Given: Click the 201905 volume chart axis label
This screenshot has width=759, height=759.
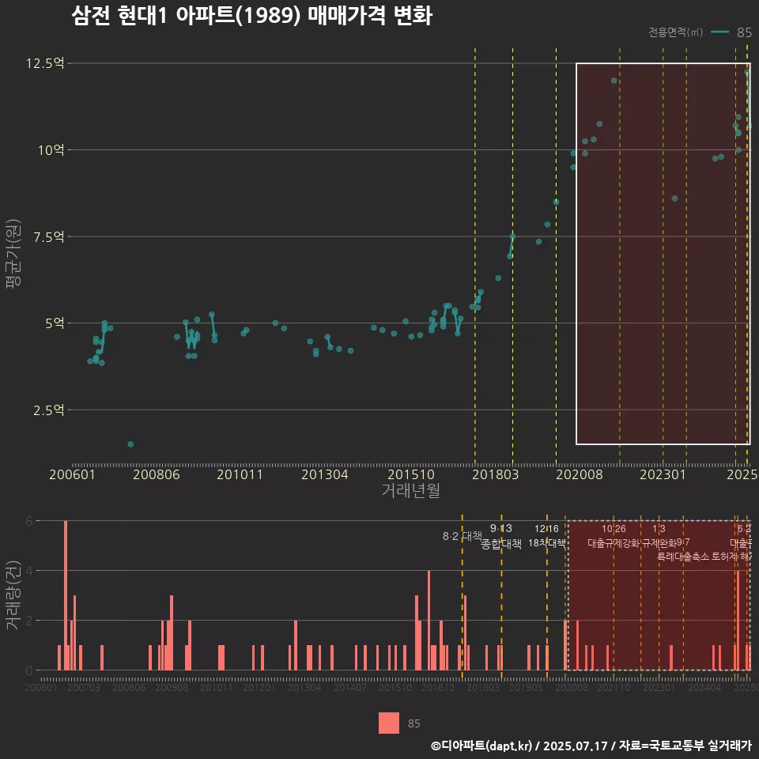Looking at the screenshot, I should pyautogui.click(x=526, y=687).
